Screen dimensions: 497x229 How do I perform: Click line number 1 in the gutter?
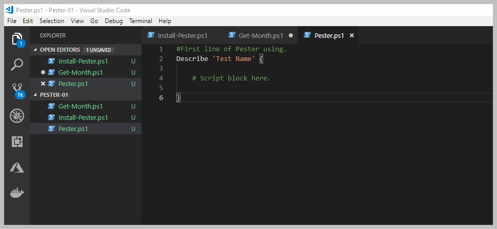pyautogui.click(x=161, y=49)
